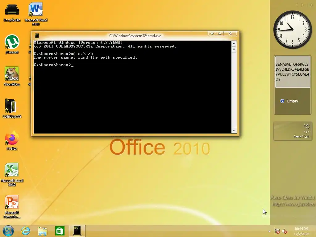Select the µTorrent desktop shortcut
316x237 pixels.
(12, 44)
